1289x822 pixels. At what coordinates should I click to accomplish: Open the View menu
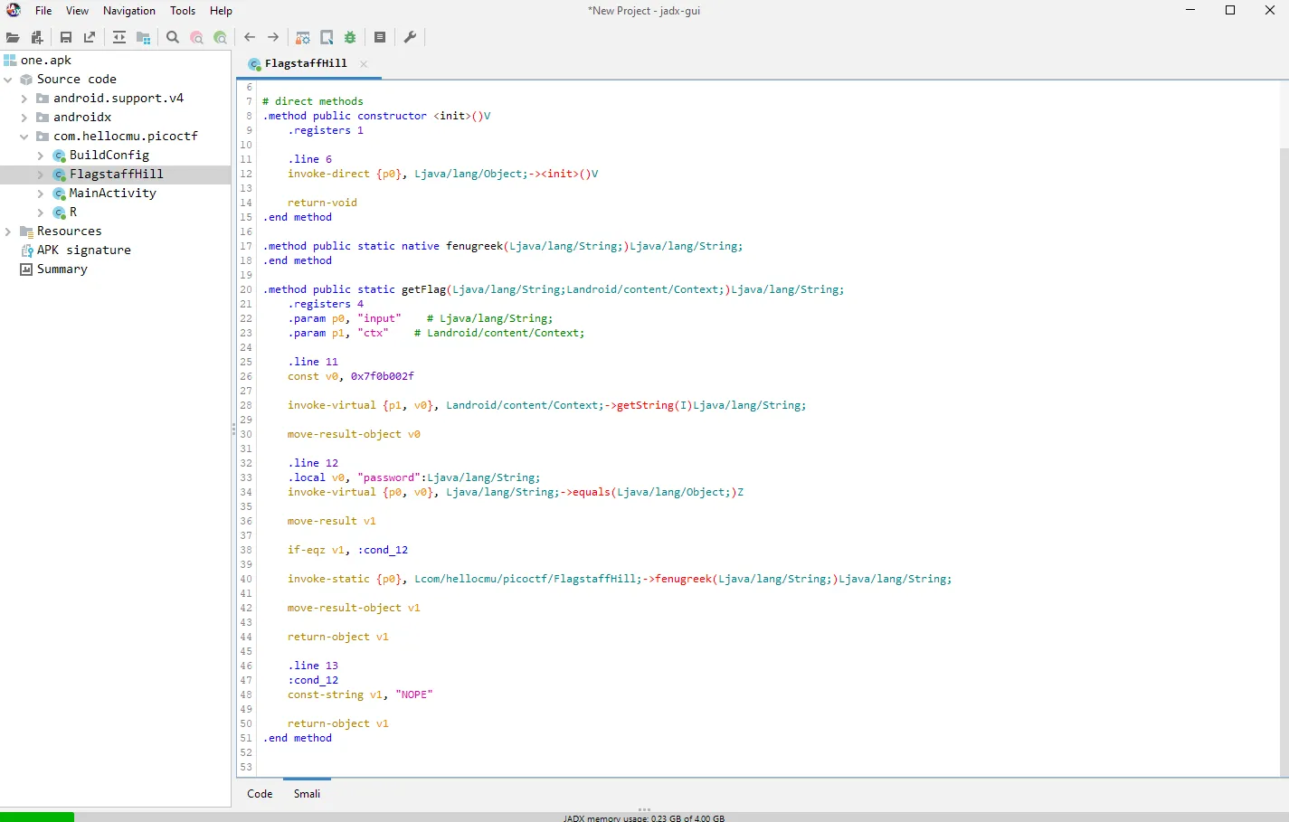click(78, 11)
